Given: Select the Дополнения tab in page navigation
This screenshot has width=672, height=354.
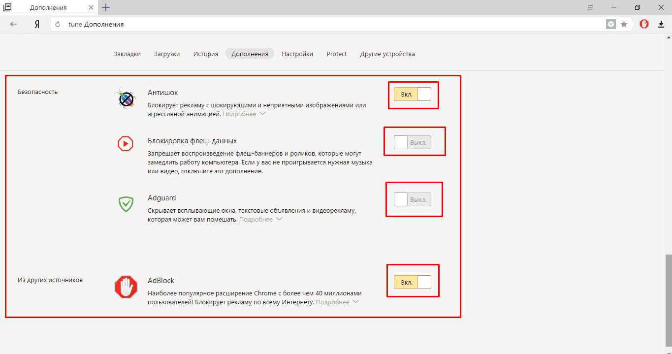Looking at the screenshot, I should coord(250,54).
